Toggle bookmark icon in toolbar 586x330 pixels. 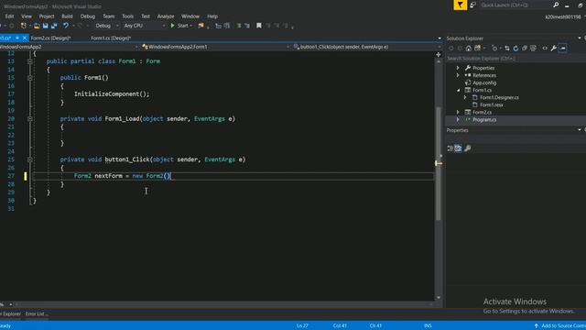pyautogui.click(x=258, y=26)
